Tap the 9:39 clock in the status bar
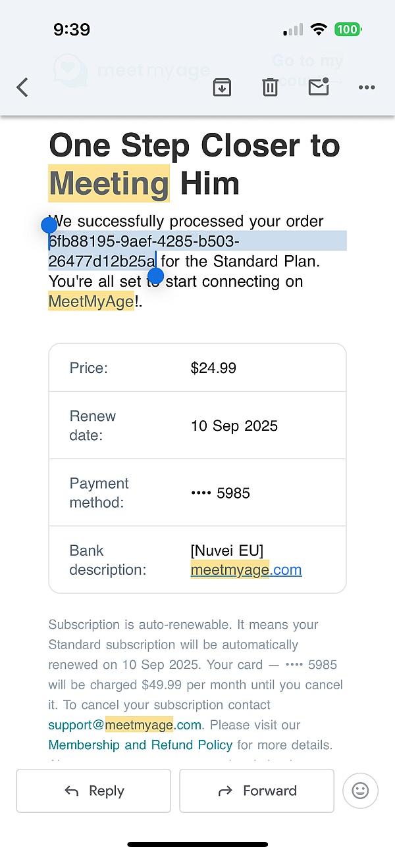 (72, 30)
